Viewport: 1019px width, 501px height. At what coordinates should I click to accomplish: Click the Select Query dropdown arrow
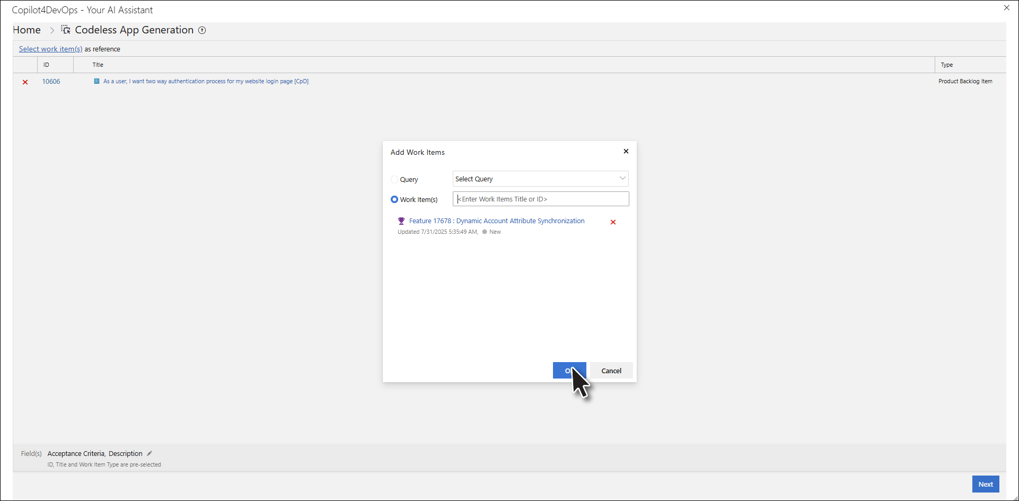pos(622,179)
